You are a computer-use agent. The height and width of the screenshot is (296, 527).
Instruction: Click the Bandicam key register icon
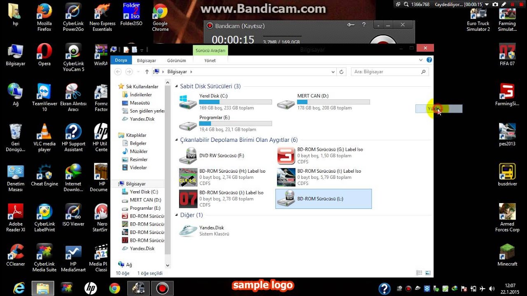tap(351, 25)
